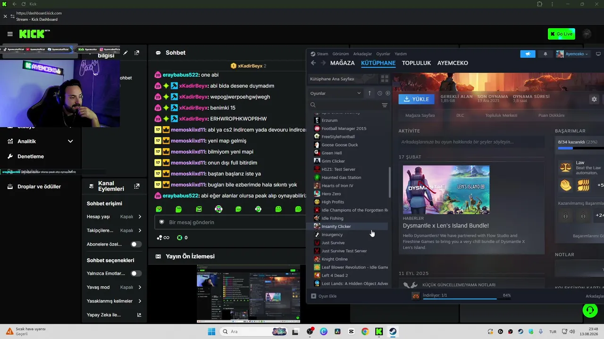
Task: Open the game's DLC link
Action: [x=460, y=115]
